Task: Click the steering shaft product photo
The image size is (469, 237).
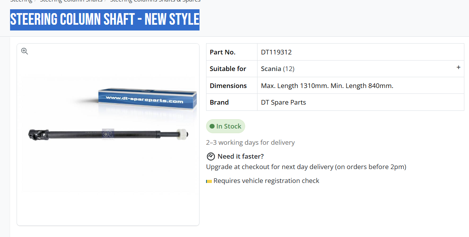Action: (x=108, y=134)
